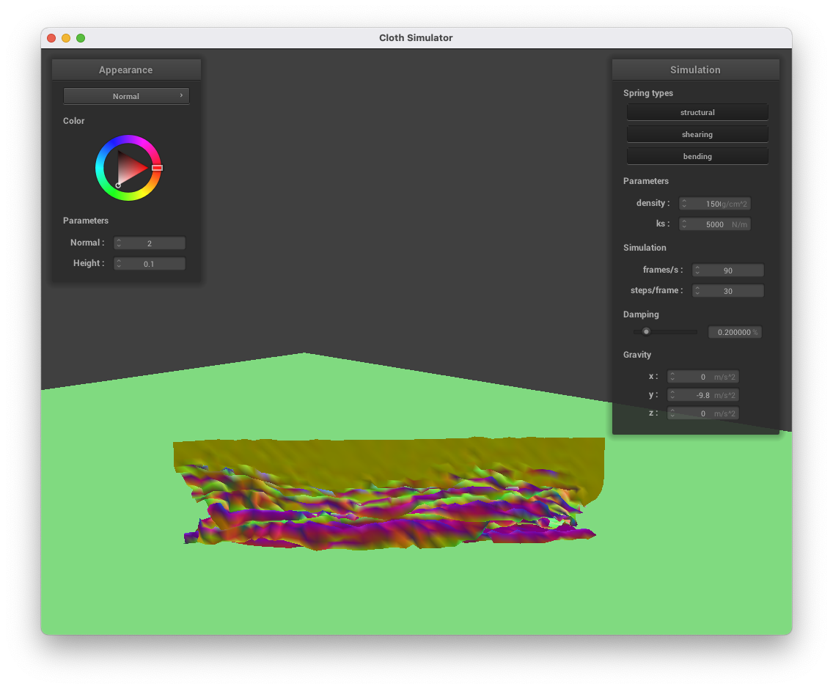Click the Gravity x stepper arrows
833x689 pixels.
tap(672, 377)
